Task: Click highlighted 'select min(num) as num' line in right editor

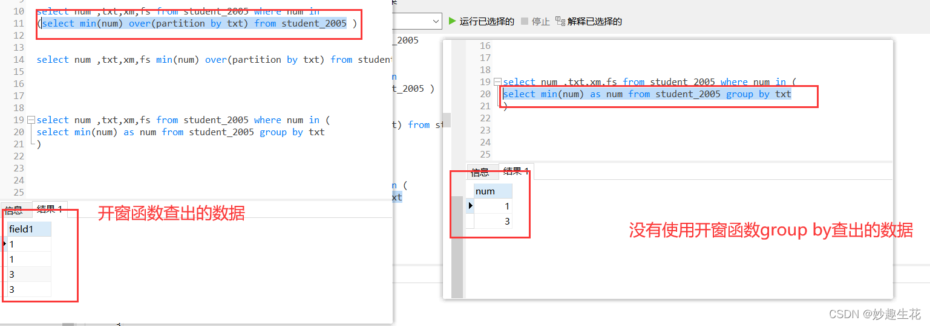Action: 647,94
